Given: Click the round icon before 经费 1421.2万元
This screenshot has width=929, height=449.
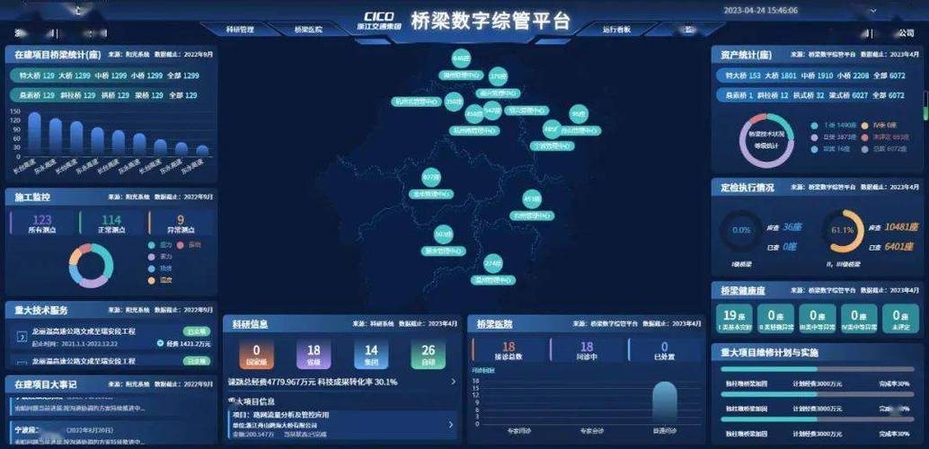Looking at the screenshot, I should 160,343.
